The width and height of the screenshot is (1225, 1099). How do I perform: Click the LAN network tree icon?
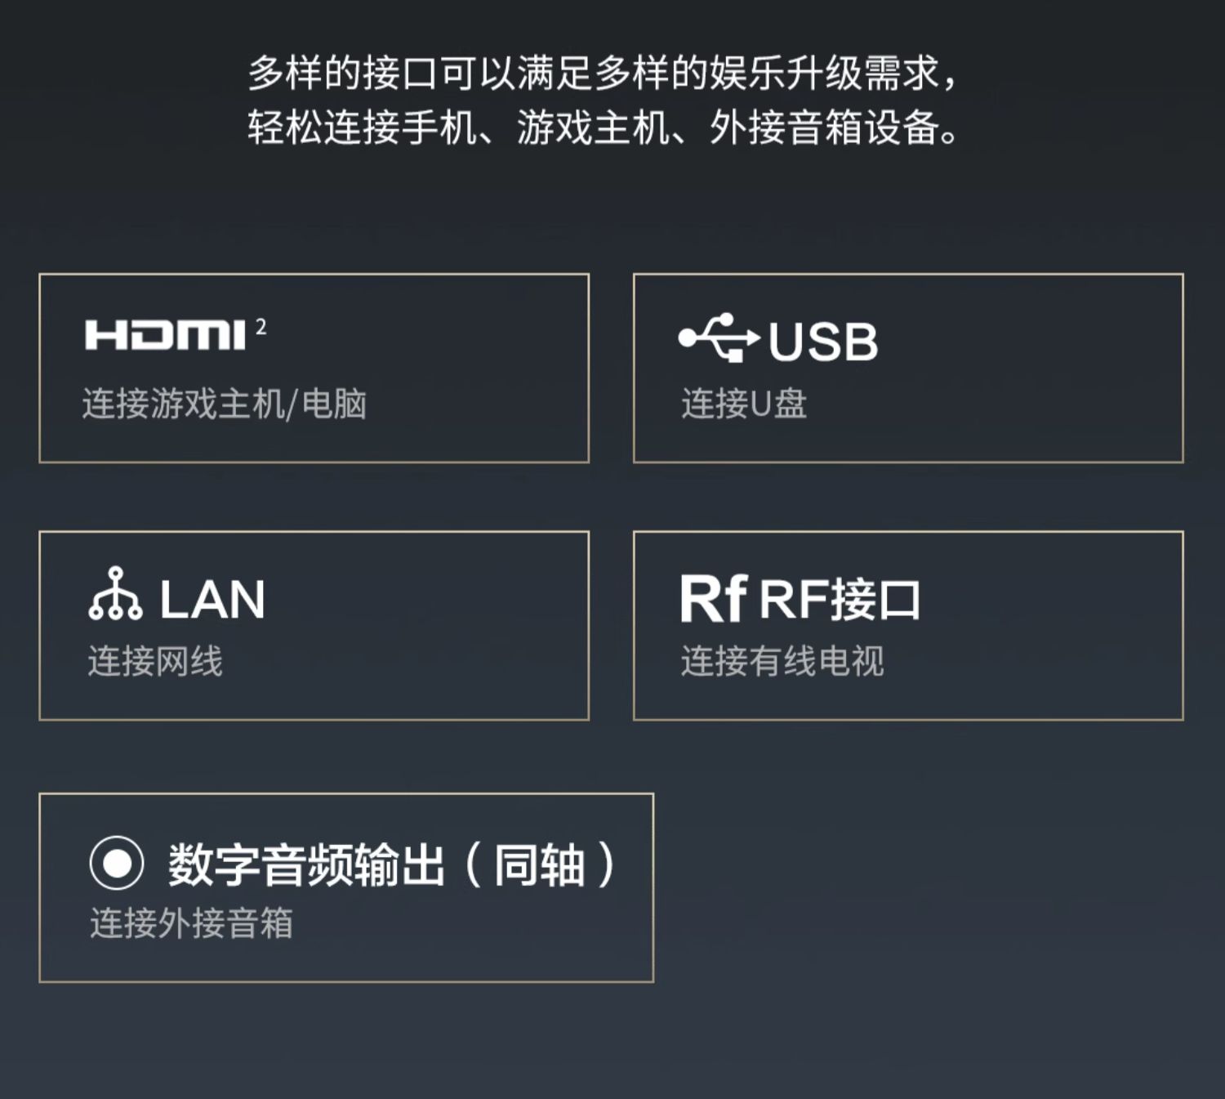(x=115, y=594)
